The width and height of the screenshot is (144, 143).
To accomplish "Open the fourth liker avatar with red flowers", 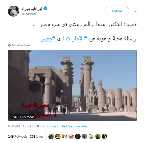I will click(71, 136).
